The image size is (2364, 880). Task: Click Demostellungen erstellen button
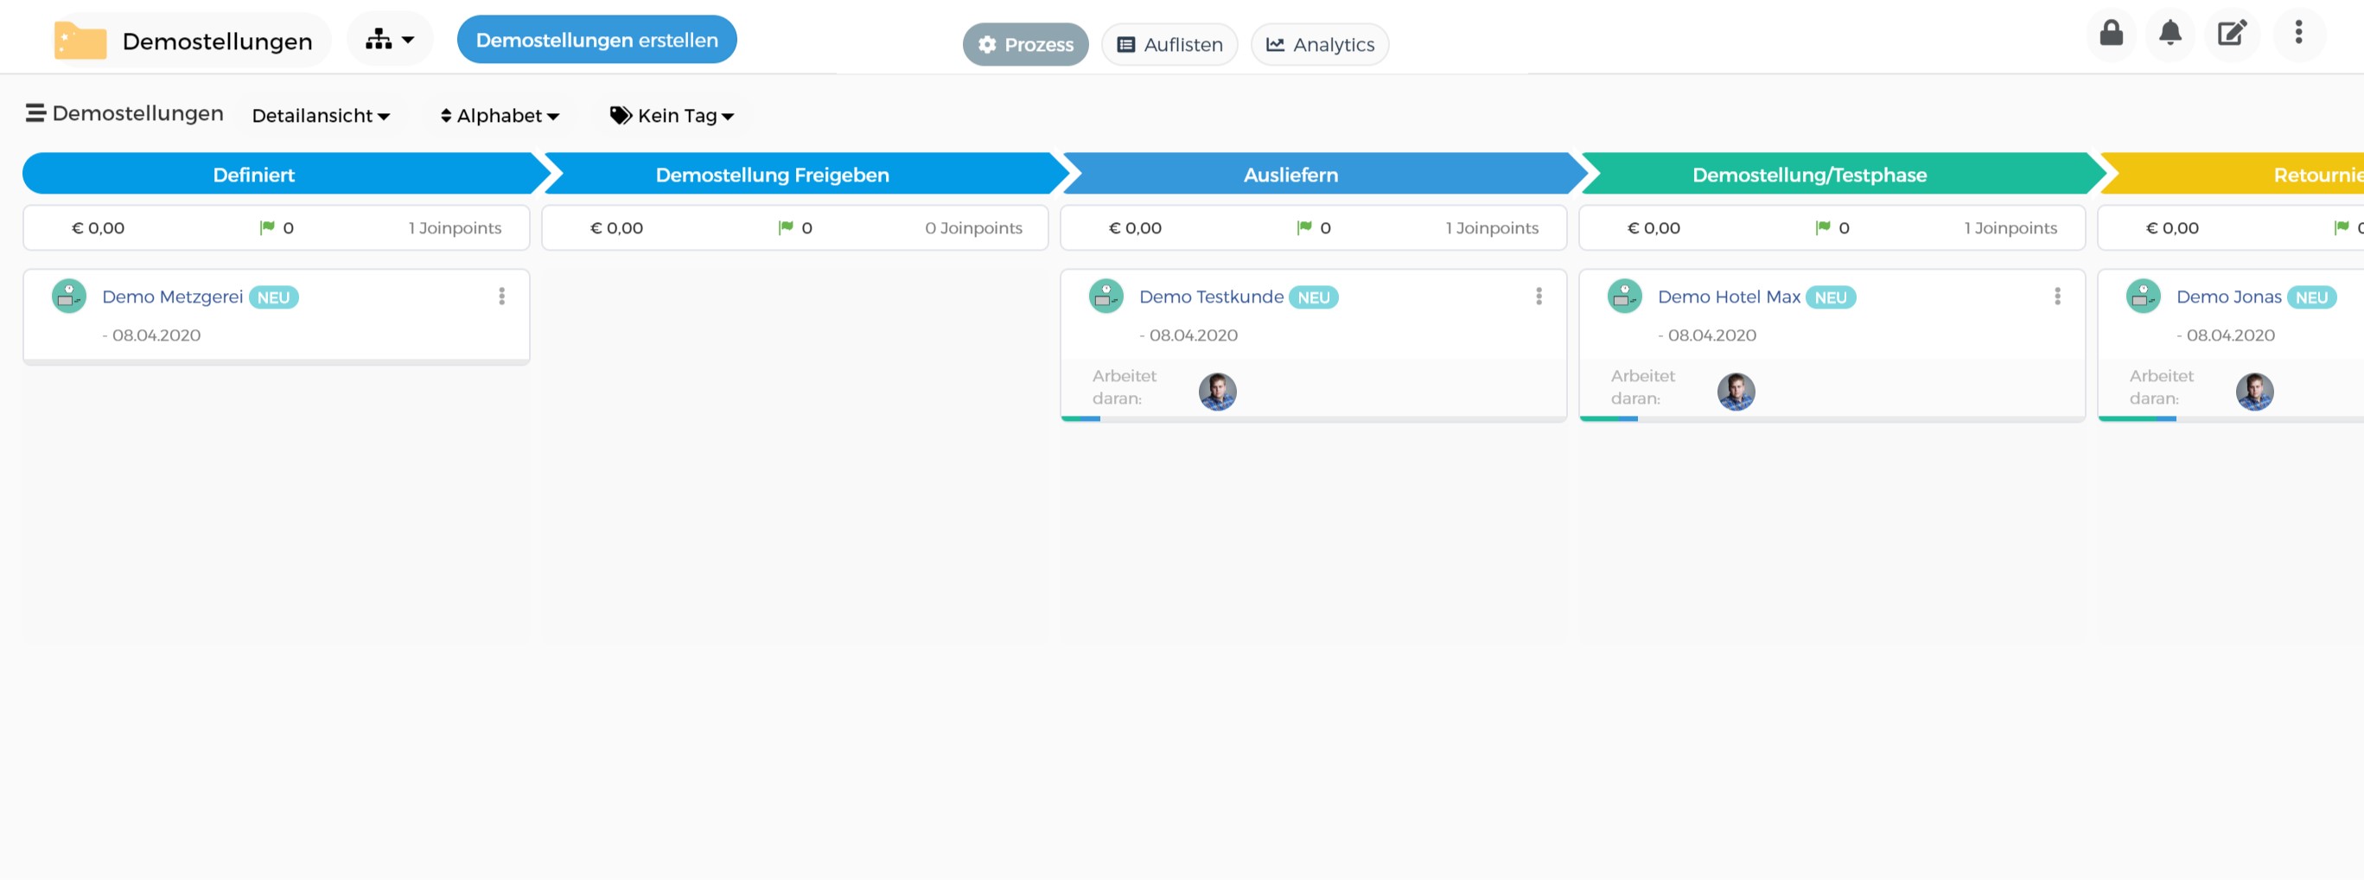[596, 40]
